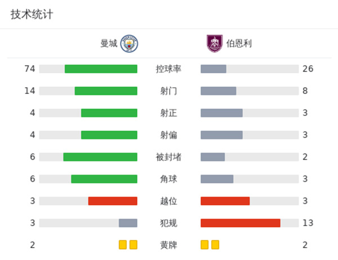Click the 射正 stat label
The image size is (338, 260).
click(x=169, y=113)
